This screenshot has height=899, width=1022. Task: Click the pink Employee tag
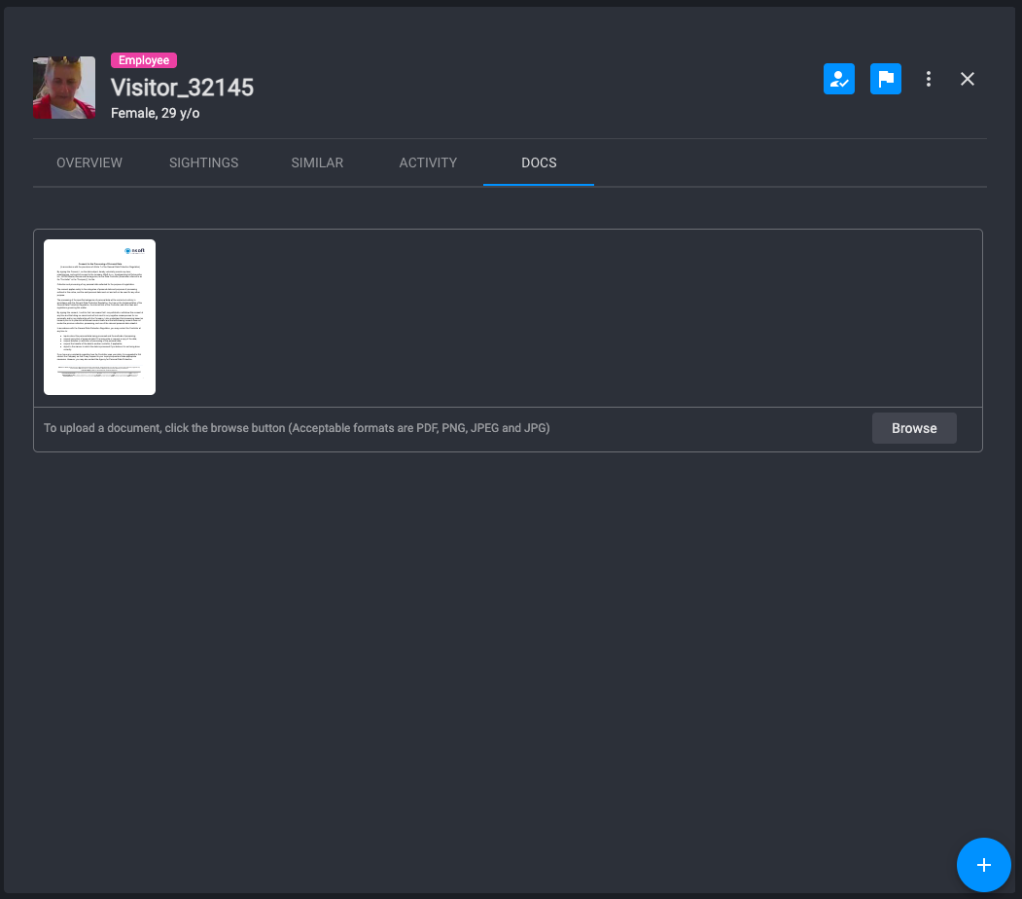[x=144, y=60]
